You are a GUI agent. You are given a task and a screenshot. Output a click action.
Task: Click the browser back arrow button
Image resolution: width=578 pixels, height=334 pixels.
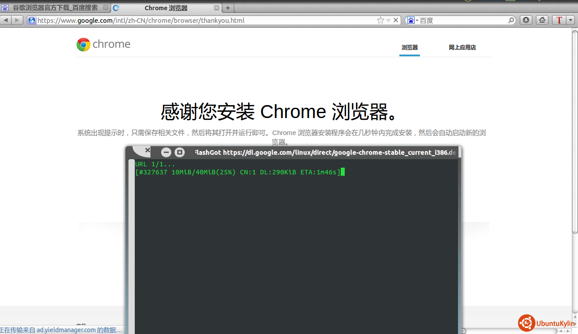(x=6, y=20)
